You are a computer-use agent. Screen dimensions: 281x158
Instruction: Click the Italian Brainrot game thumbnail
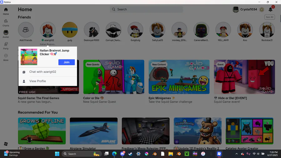pyautogui.click(x=29, y=57)
